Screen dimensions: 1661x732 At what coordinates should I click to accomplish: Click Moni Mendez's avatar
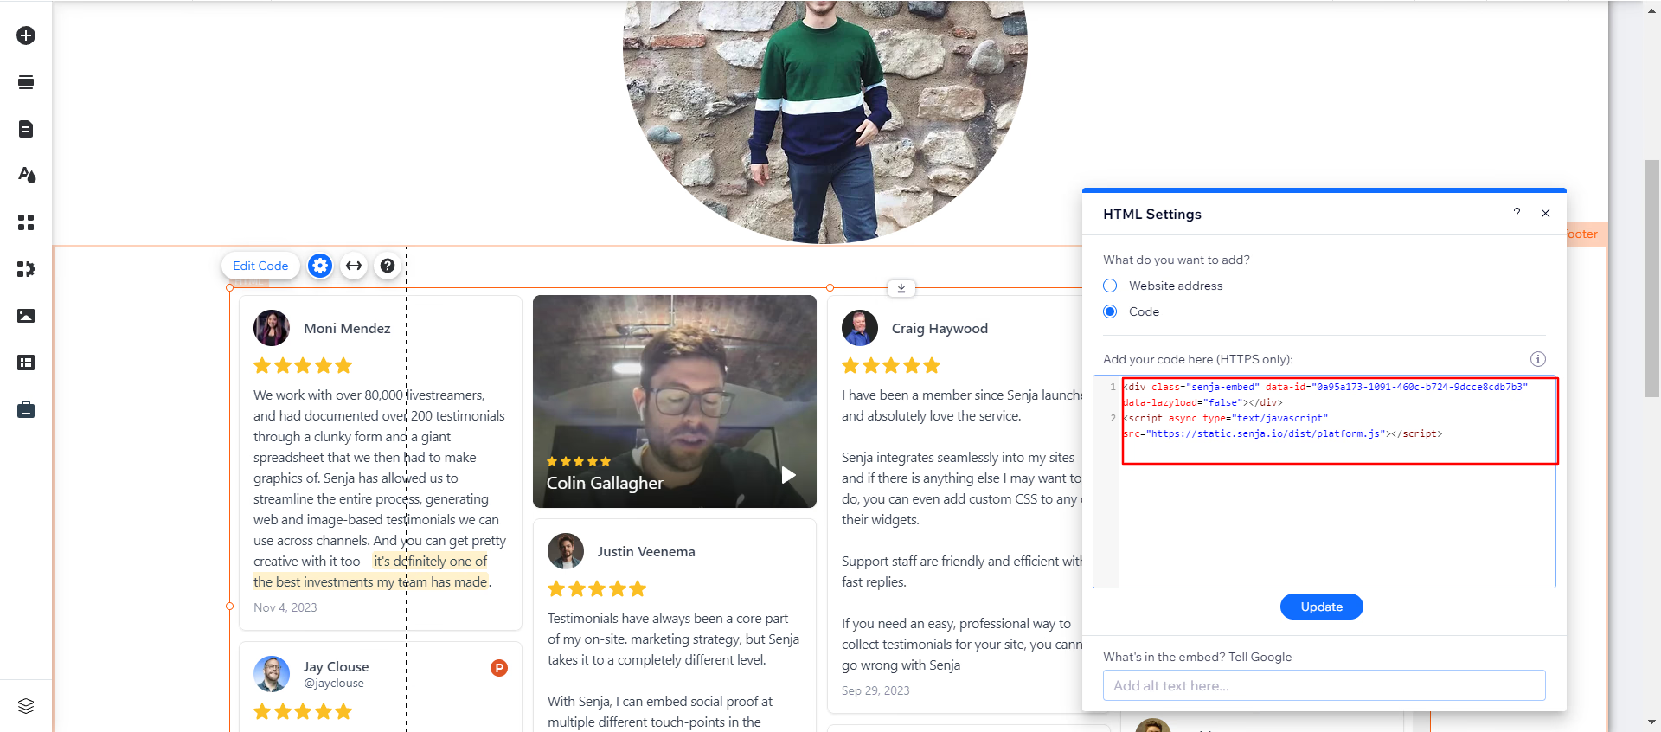[272, 328]
